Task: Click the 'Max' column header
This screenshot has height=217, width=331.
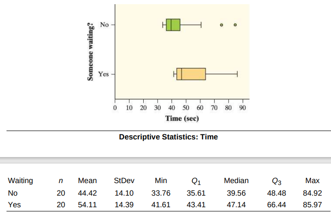Action: click(x=312, y=180)
